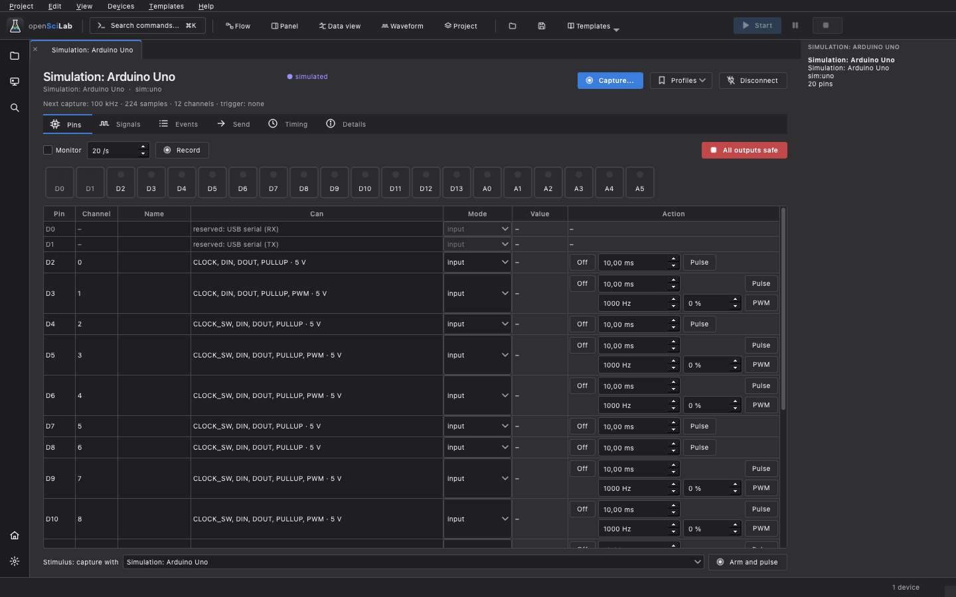Close the Simulation: Arduino Uno tab

pos(35,49)
